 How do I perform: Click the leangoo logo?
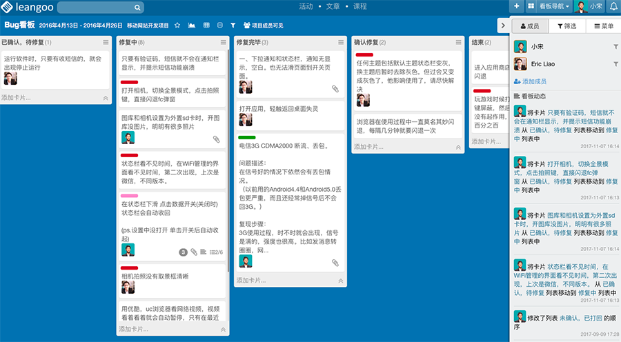pos(25,7)
